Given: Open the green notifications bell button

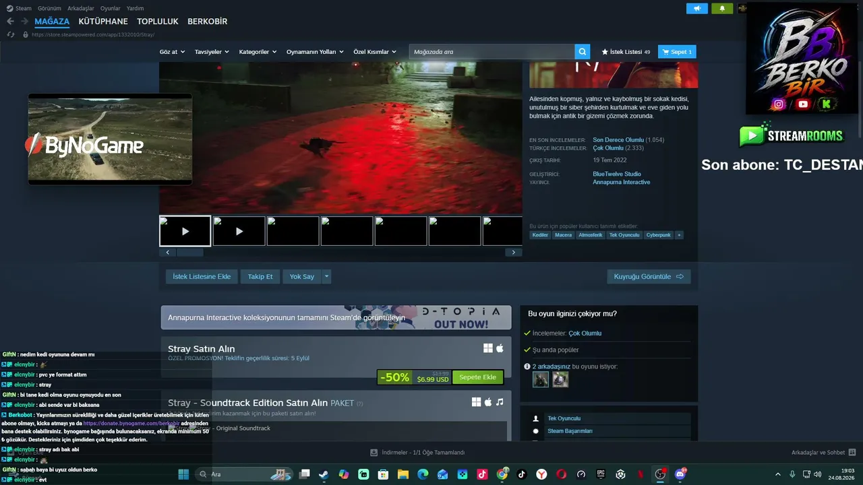Looking at the screenshot, I should pos(722,9).
